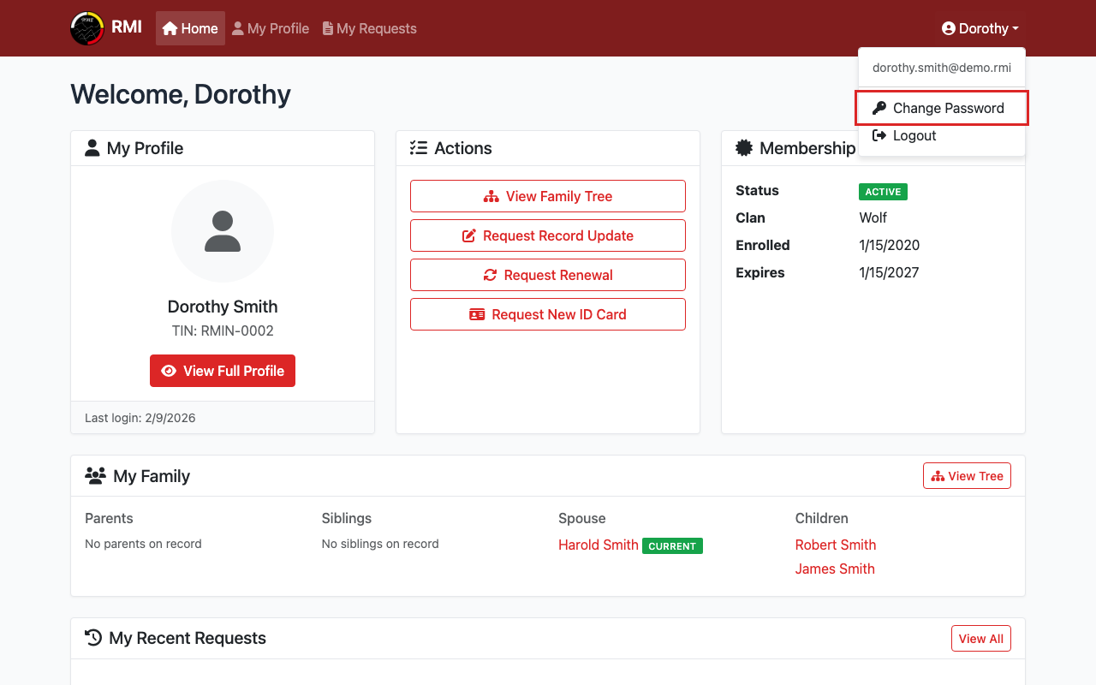
Task: Open Harold Smith's profile link
Action: [598, 545]
